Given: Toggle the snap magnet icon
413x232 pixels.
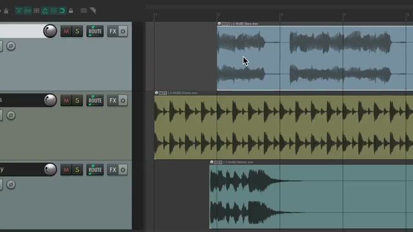Looking at the screenshot, I should pyautogui.click(x=62, y=10).
